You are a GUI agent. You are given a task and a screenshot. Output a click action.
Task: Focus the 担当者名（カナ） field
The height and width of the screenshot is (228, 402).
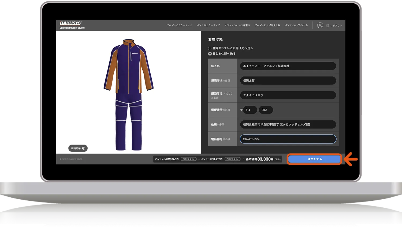pos(288,95)
